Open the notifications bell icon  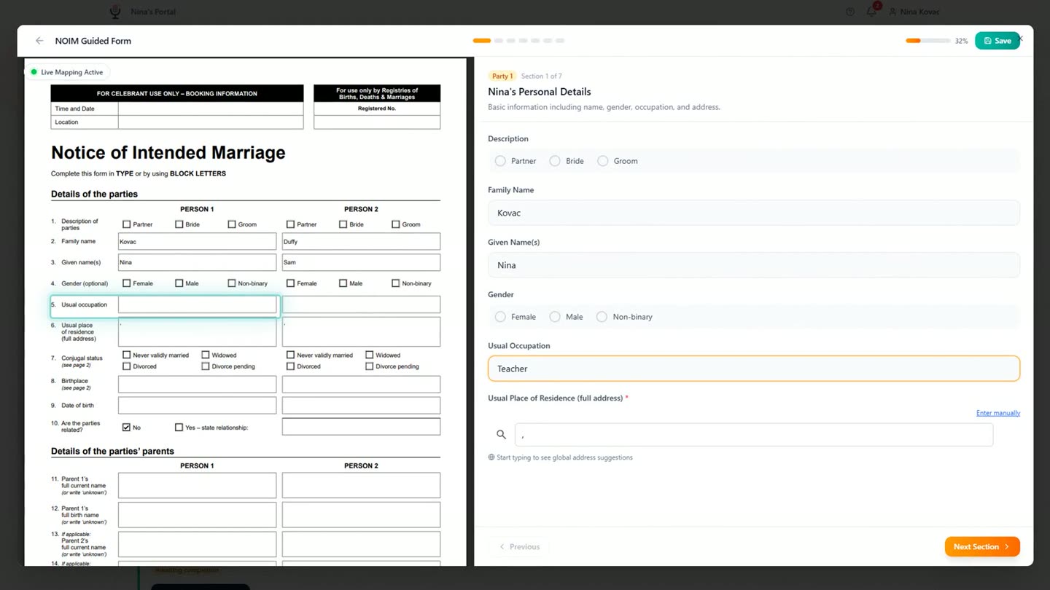click(x=871, y=12)
